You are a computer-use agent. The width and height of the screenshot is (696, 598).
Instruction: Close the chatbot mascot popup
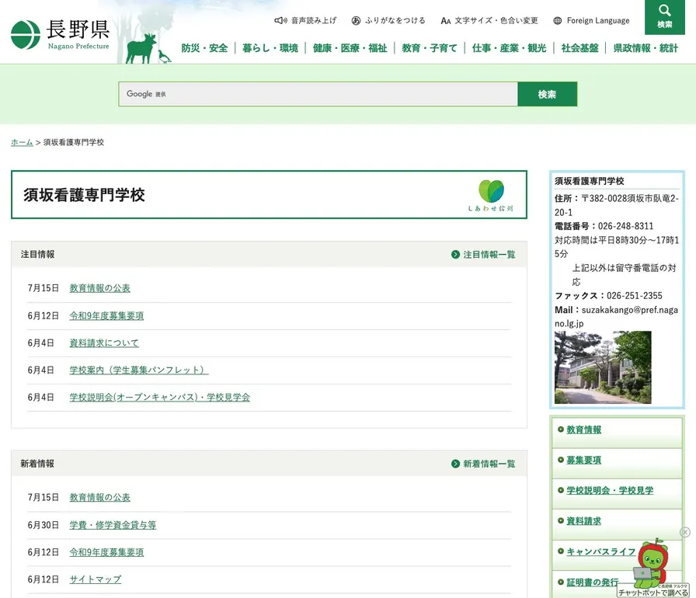coord(685,532)
